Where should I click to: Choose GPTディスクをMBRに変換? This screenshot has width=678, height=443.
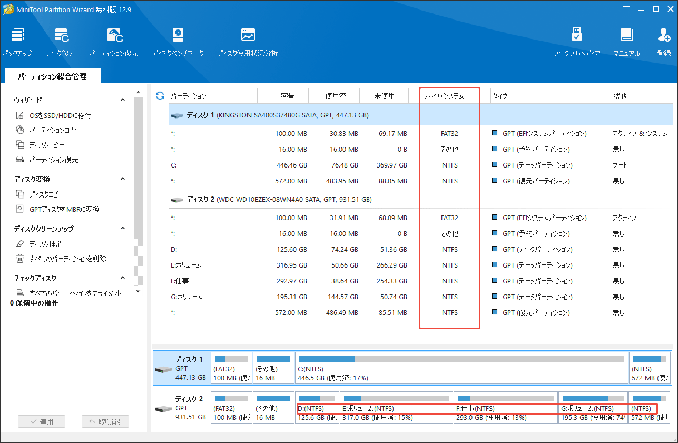pos(57,209)
